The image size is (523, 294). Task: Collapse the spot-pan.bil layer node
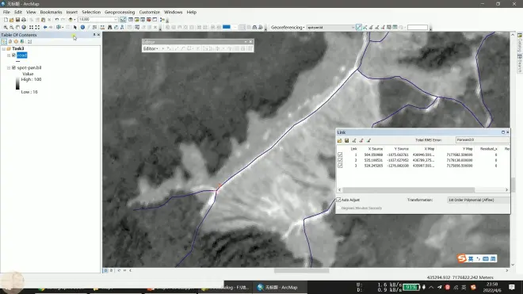pos(9,67)
